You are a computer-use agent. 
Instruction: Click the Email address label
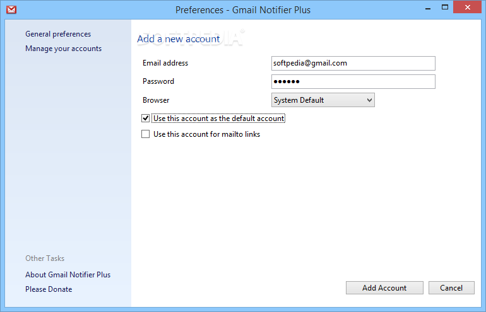tap(165, 63)
